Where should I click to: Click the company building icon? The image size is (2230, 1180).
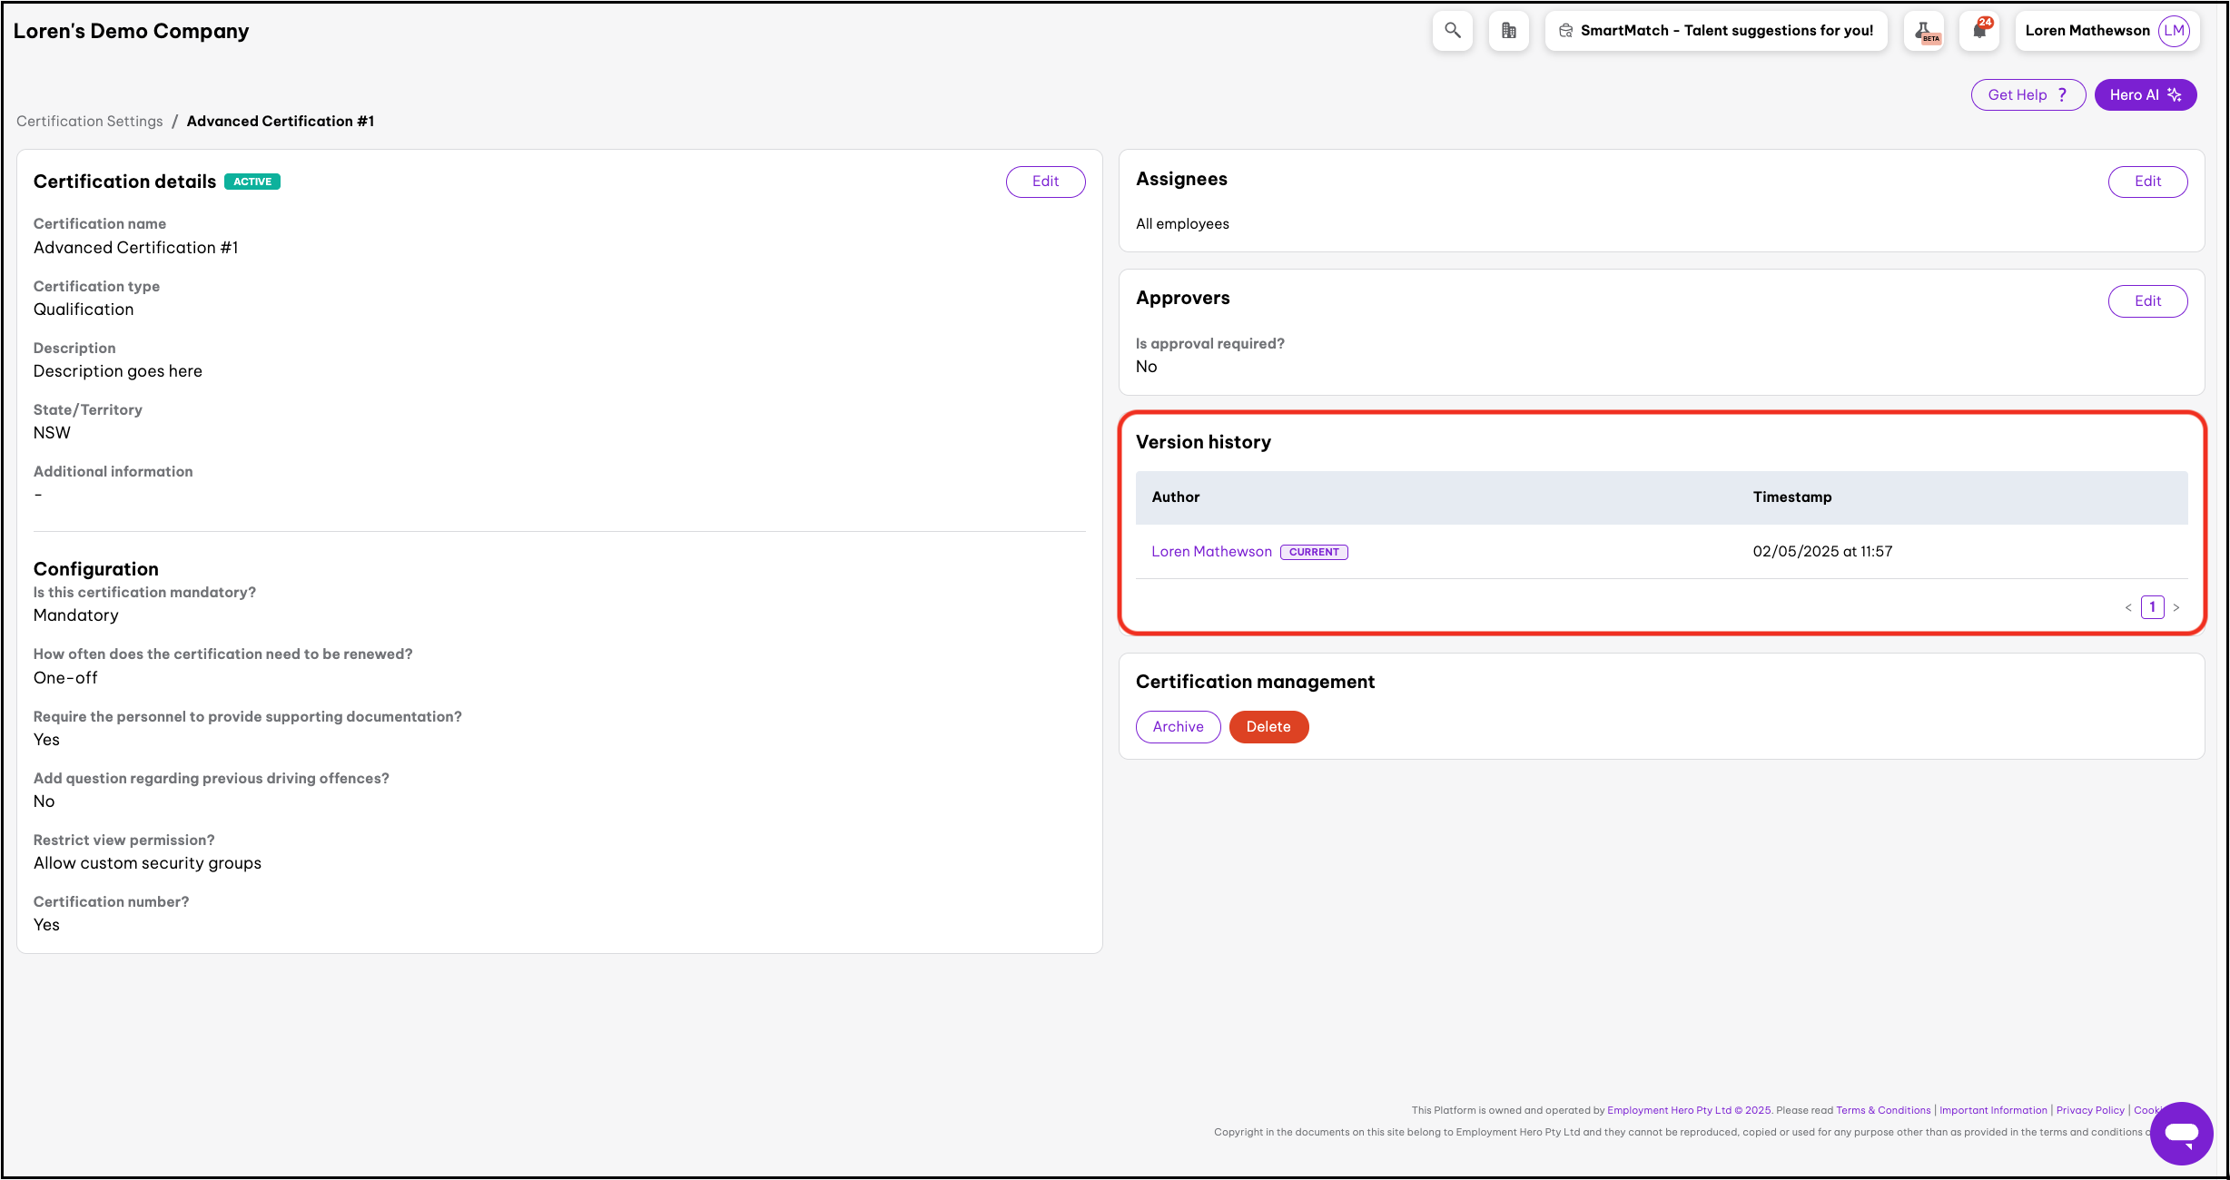click(1509, 31)
